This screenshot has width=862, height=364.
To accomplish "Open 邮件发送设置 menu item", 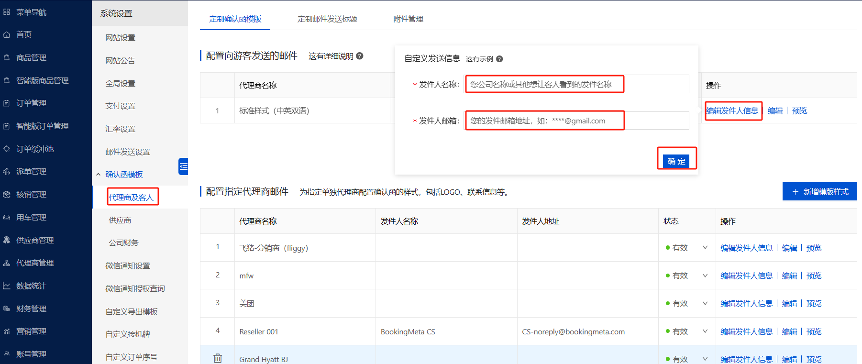I will (128, 152).
